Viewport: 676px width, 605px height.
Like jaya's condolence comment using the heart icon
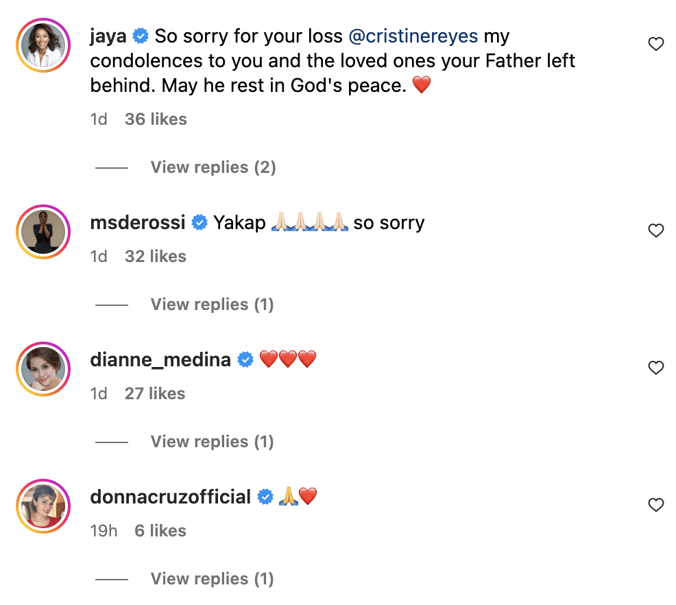point(656,43)
